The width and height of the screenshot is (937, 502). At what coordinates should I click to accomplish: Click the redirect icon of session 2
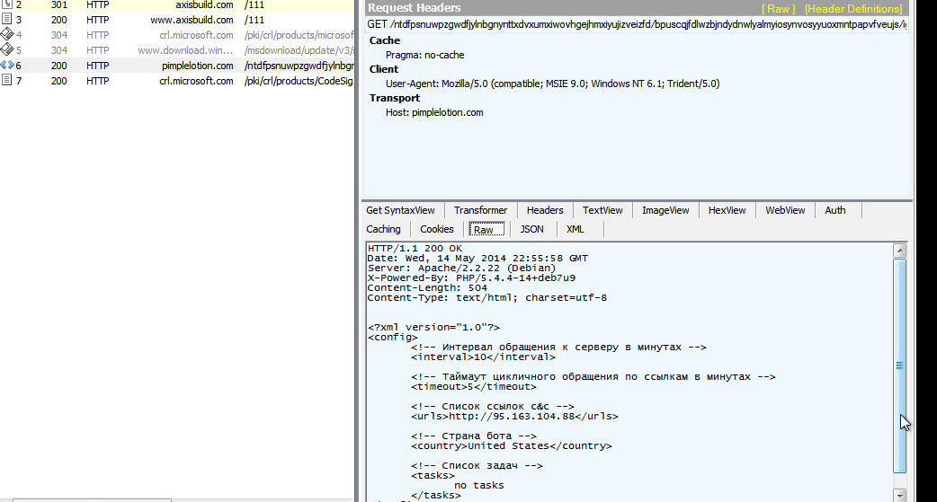pyautogui.click(x=7, y=5)
